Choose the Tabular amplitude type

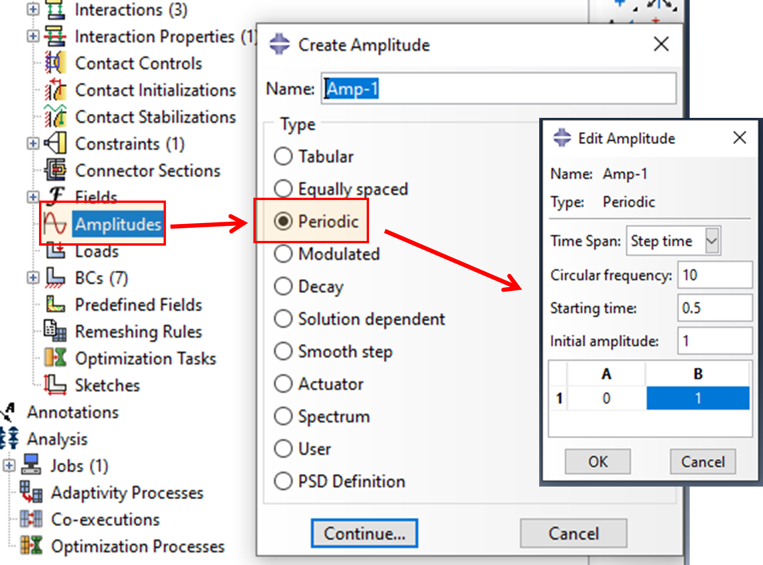(283, 156)
